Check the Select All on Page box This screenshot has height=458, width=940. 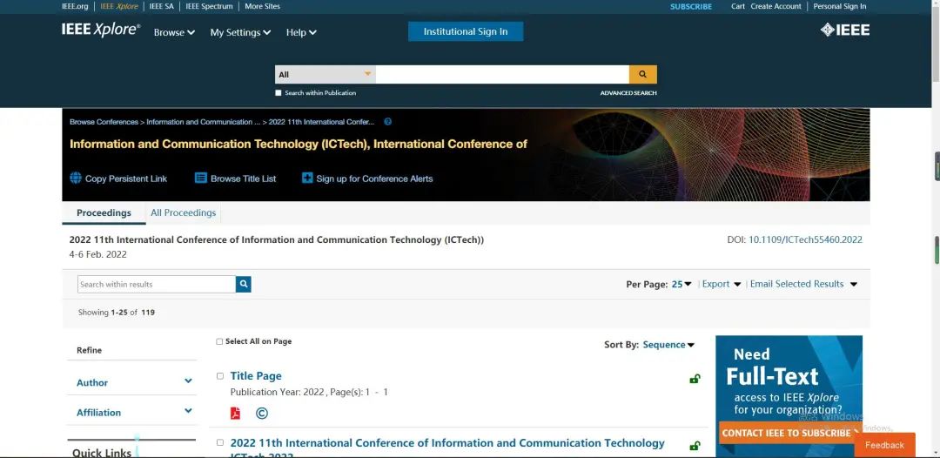coord(219,341)
